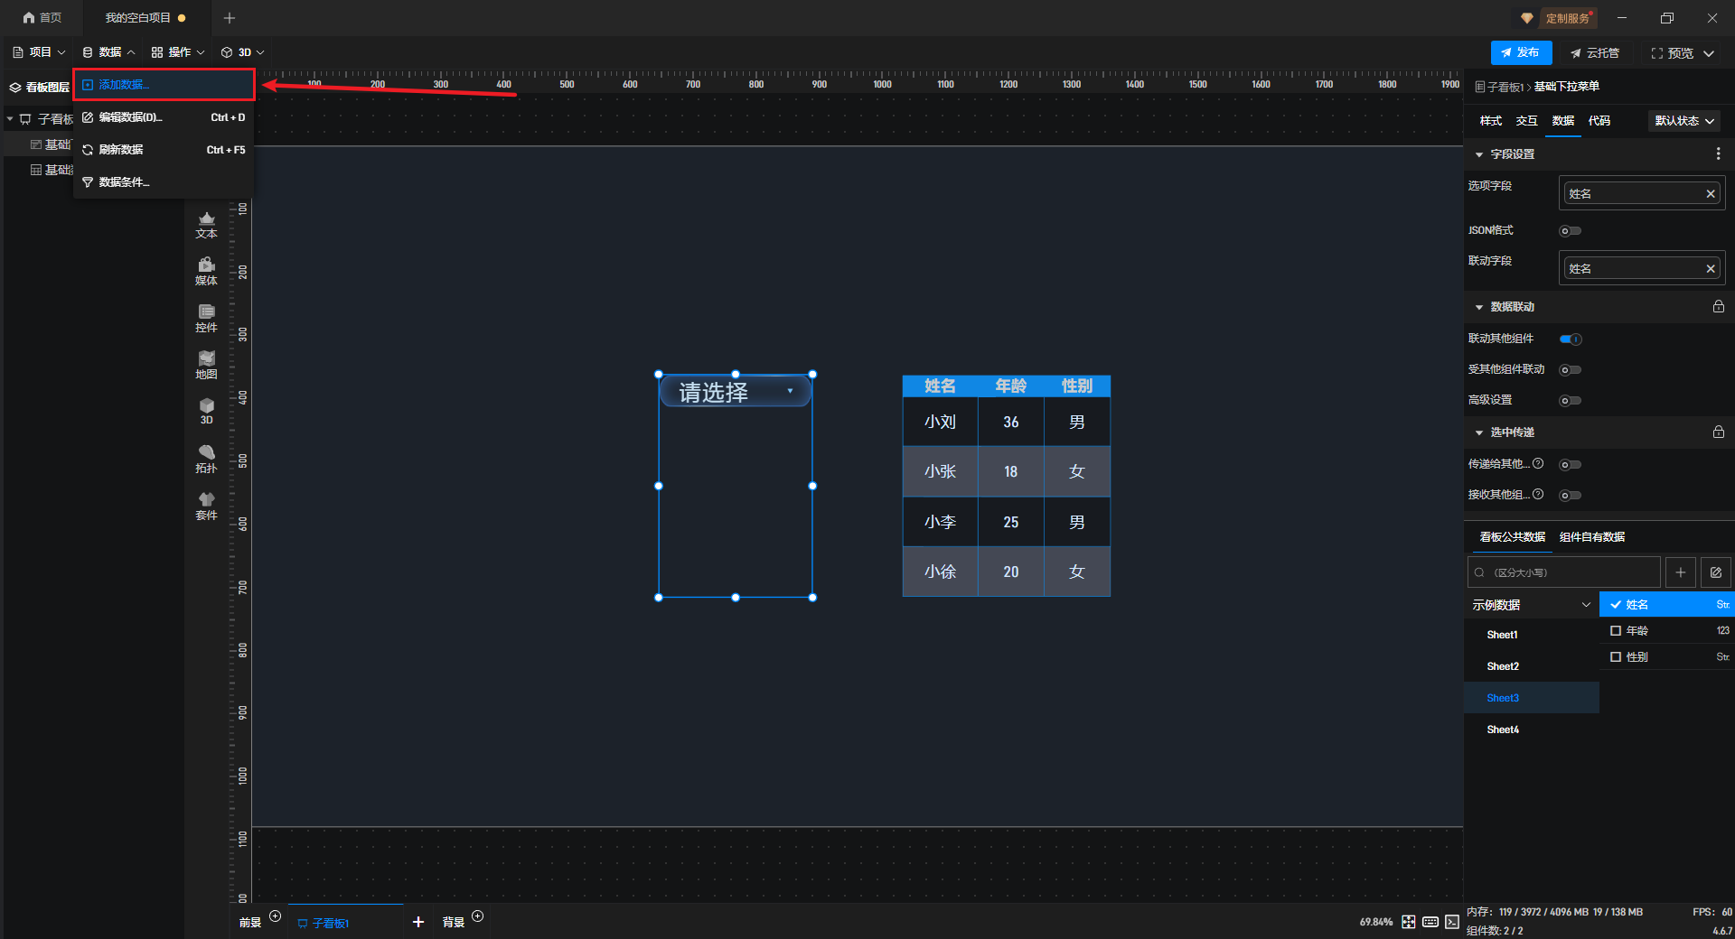Toggle the JSON格式 switch
The height and width of the screenshot is (939, 1735).
pyautogui.click(x=1570, y=231)
